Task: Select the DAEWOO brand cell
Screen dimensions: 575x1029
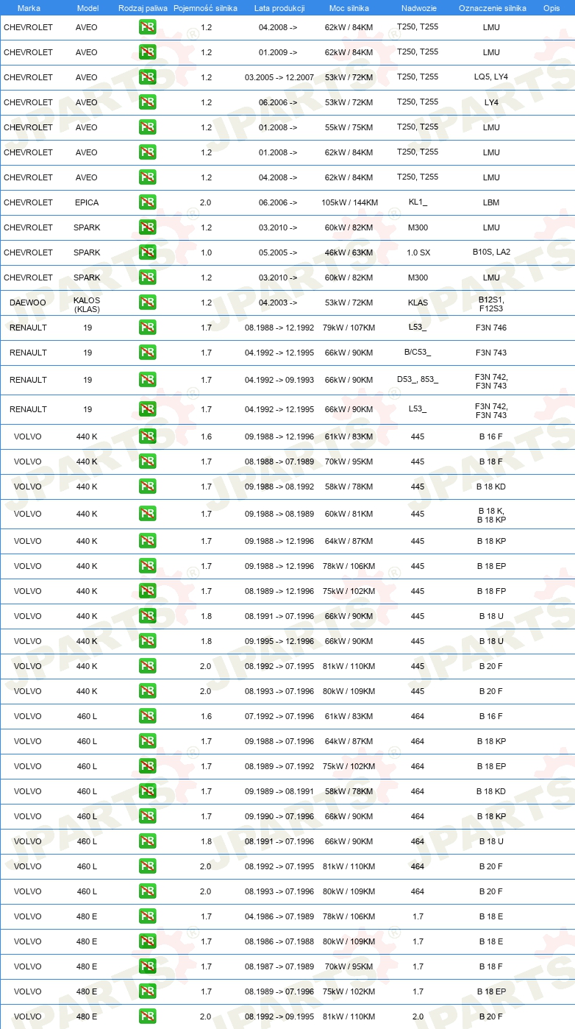Action: (x=28, y=303)
